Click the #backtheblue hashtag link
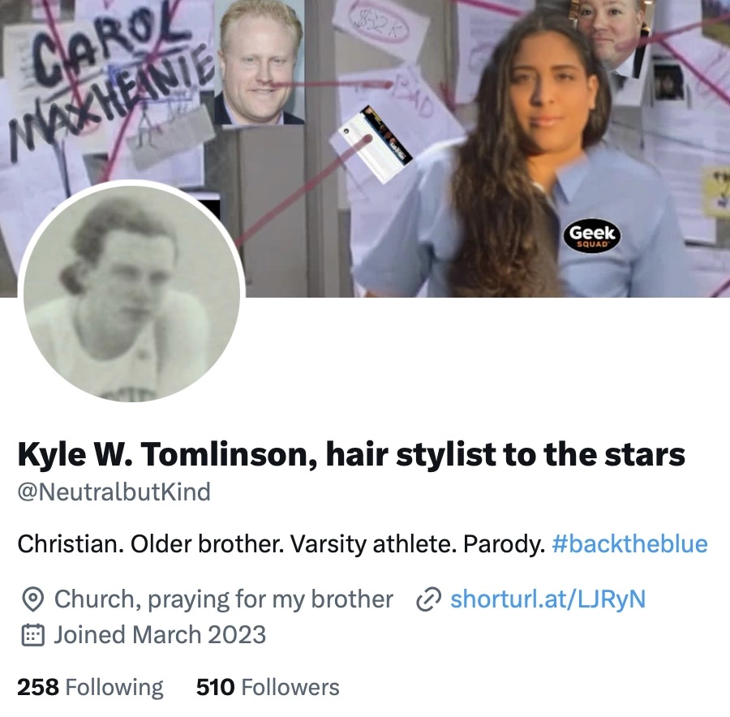Viewport: 730px width, 717px height. tap(629, 543)
